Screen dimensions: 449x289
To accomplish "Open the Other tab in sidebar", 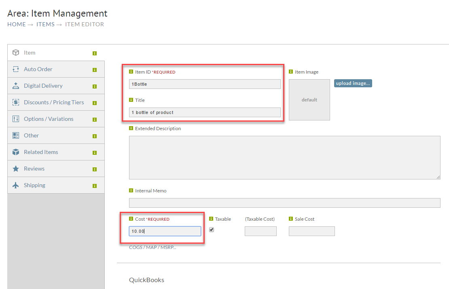I will 56,136.
